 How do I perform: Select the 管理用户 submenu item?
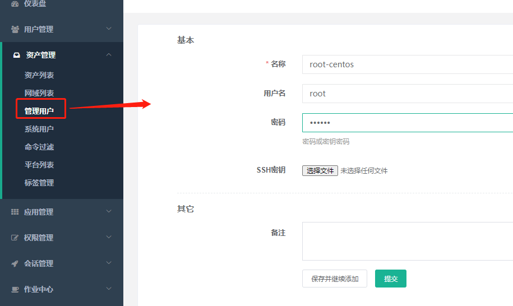click(x=39, y=111)
